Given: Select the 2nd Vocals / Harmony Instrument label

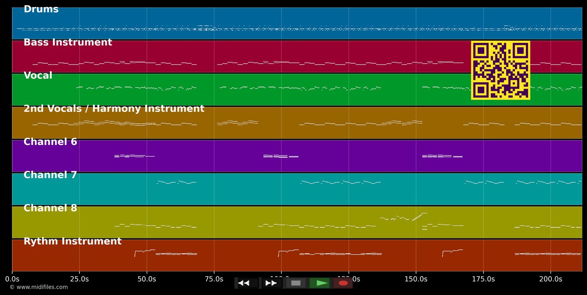Looking at the screenshot, I should 114,109.
